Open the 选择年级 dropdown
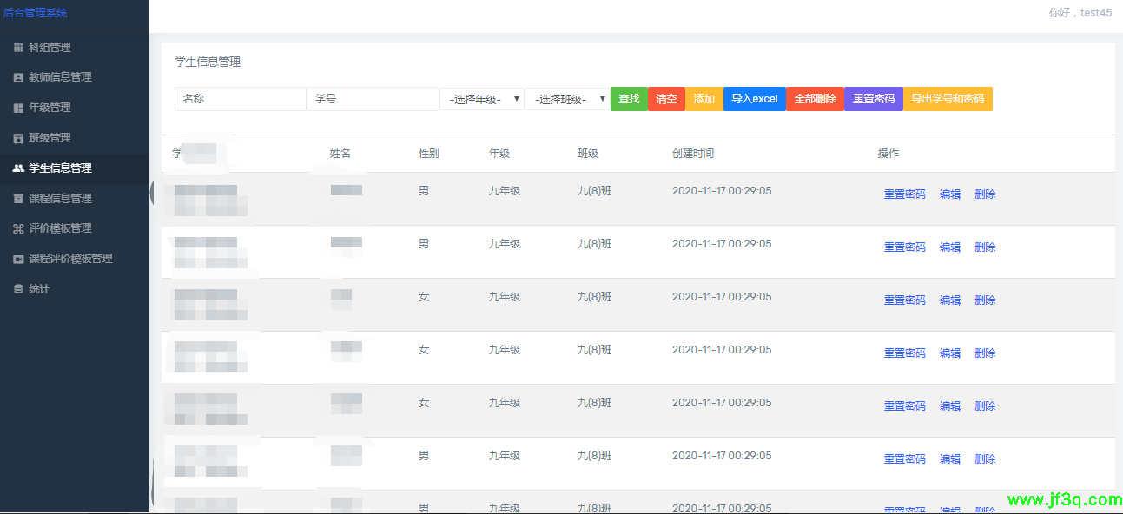Image resolution: width=1123 pixels, height=514 pixels. click(481, 99)
